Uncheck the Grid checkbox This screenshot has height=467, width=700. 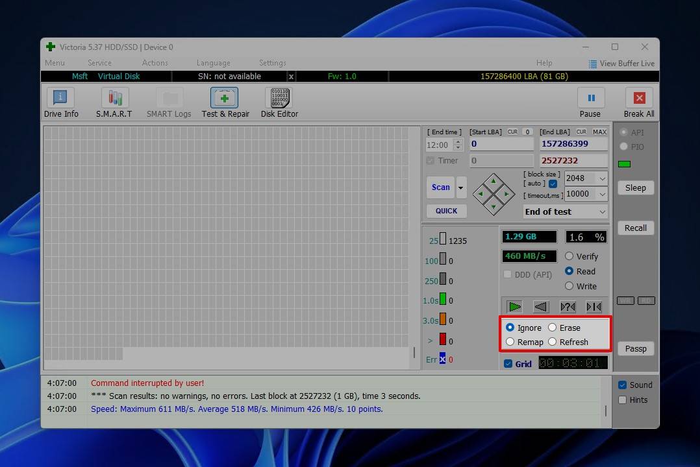(x=508, y=364)
